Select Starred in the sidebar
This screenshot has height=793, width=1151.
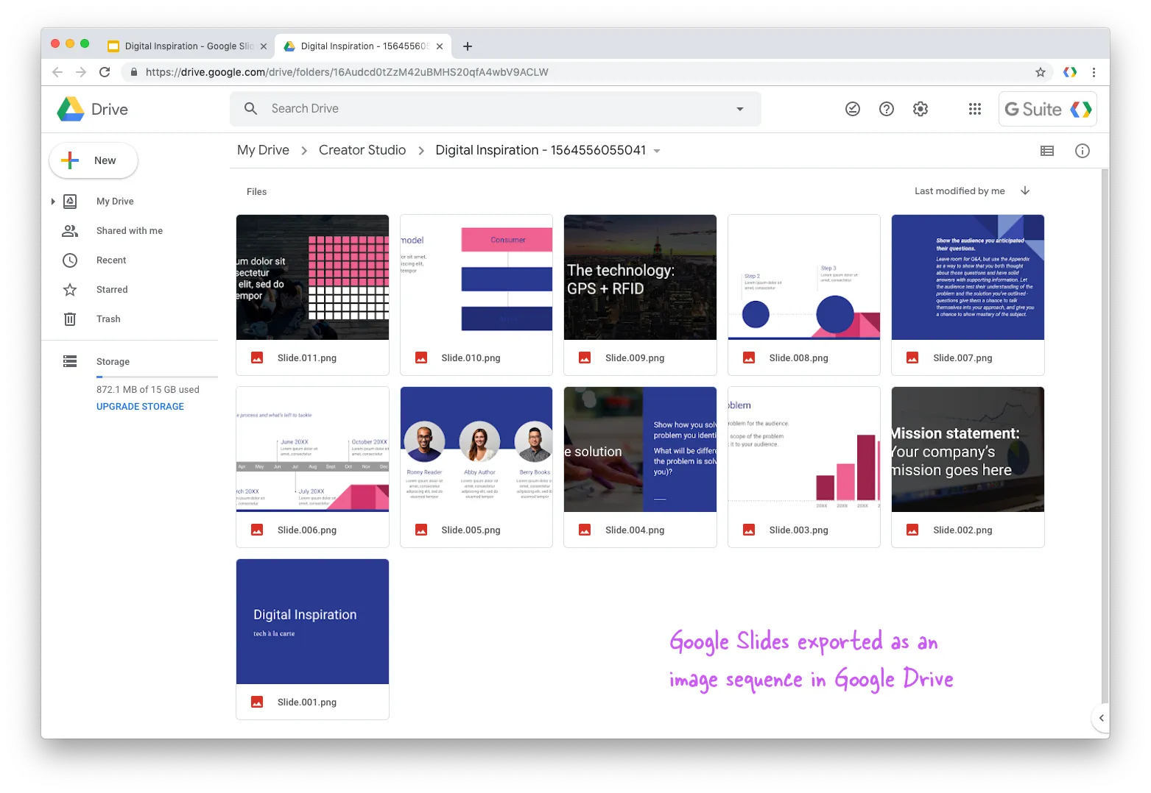112,289
